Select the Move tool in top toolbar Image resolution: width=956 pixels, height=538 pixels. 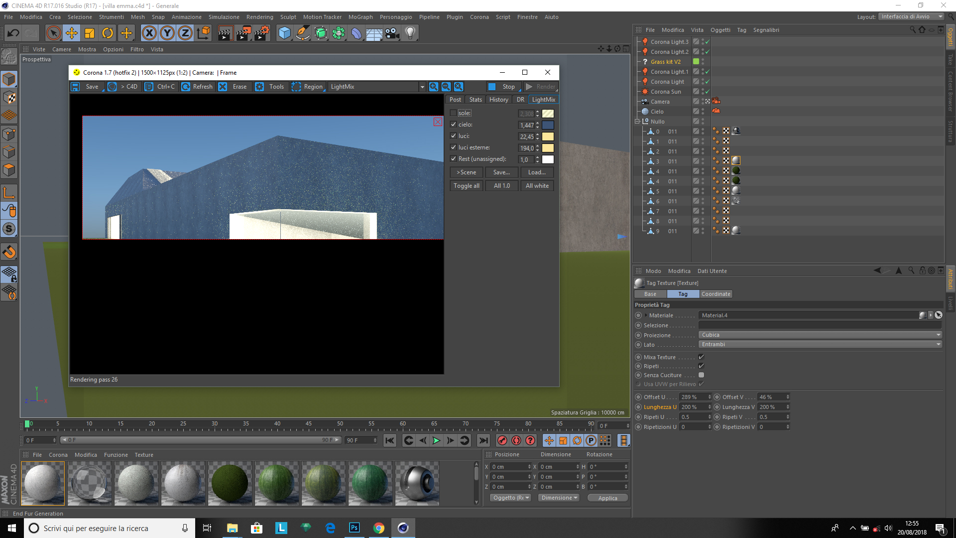coord(72,33)
